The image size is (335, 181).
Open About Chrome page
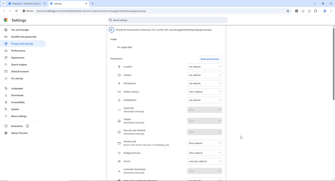click(x=23, y=133)
